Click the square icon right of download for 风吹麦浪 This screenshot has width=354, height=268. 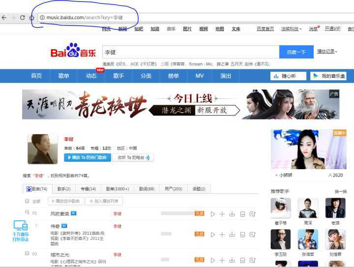(x=242, y=214)
